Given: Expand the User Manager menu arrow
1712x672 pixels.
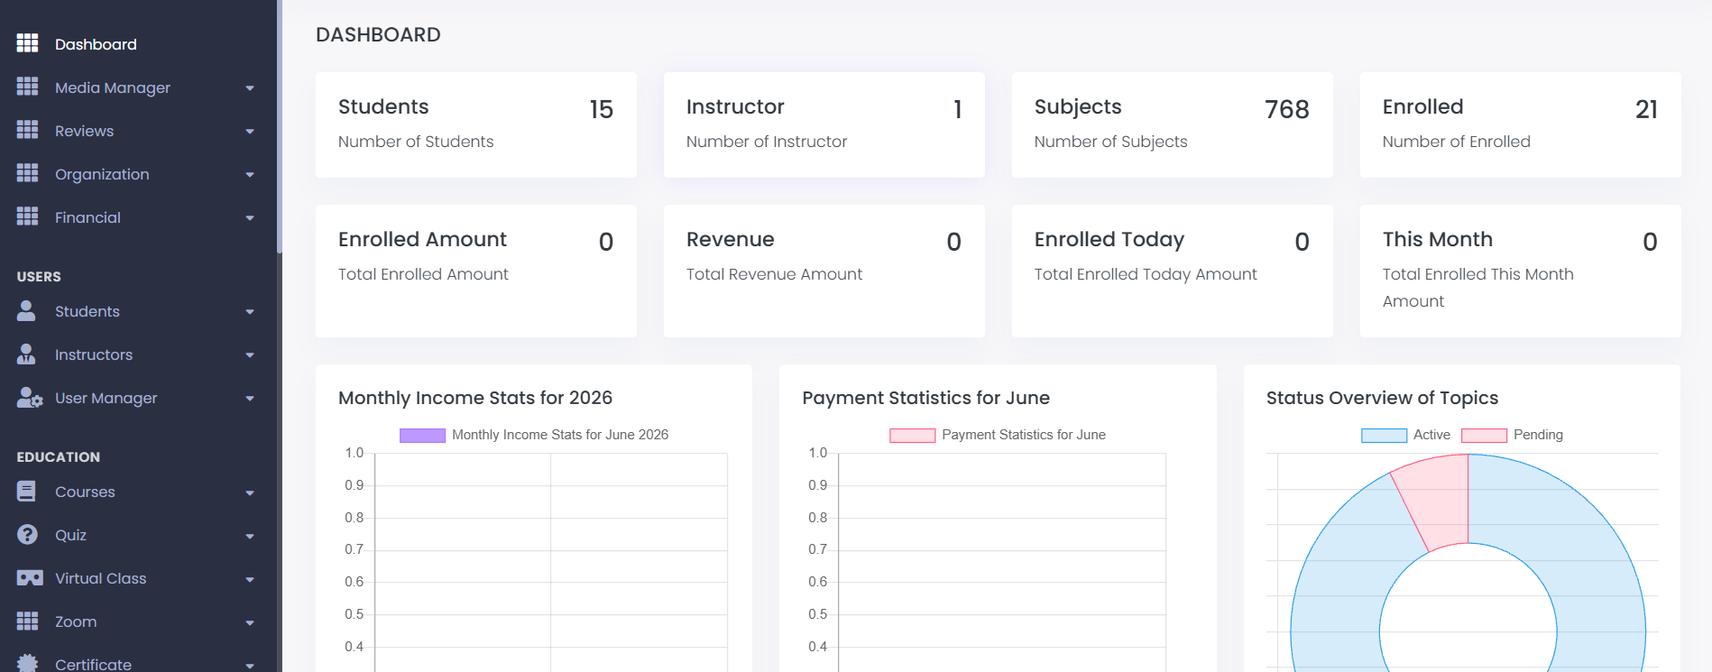Looking at the screenshot, I should [250, 399].
